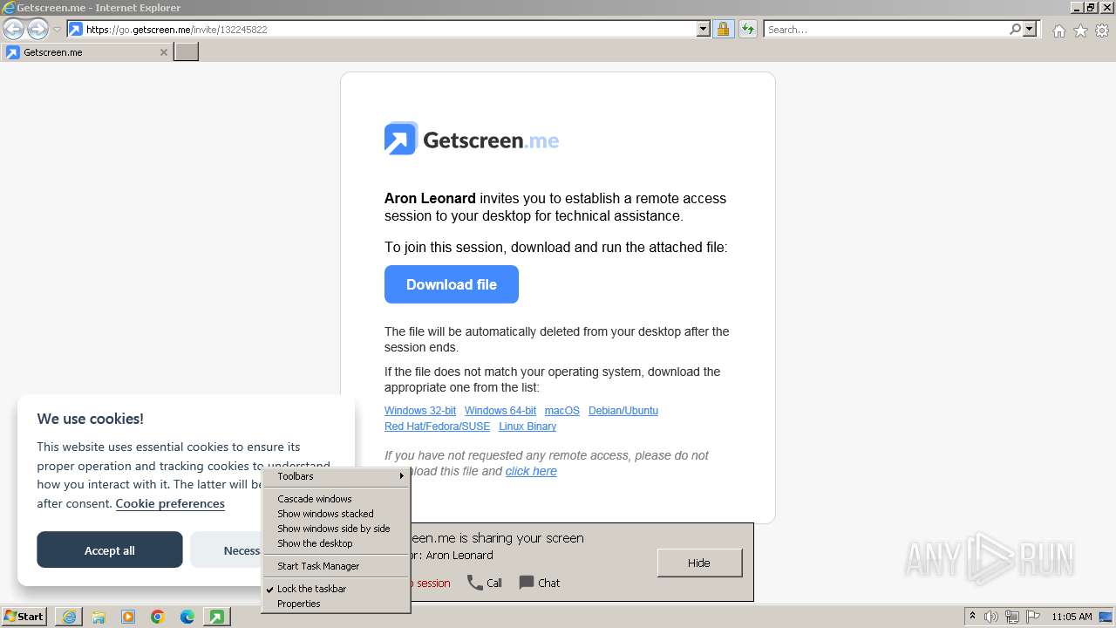Open the Home page icon
This screenshot has width=1116, height=628.
click(1058, 31)
